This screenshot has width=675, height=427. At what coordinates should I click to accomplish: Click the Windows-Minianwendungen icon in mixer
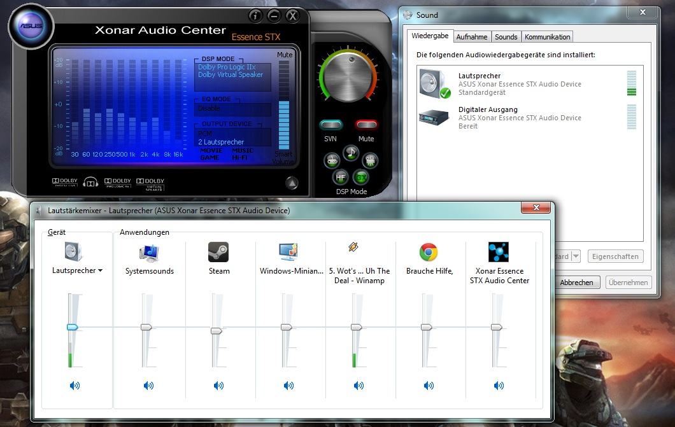(x=288, y=252)
